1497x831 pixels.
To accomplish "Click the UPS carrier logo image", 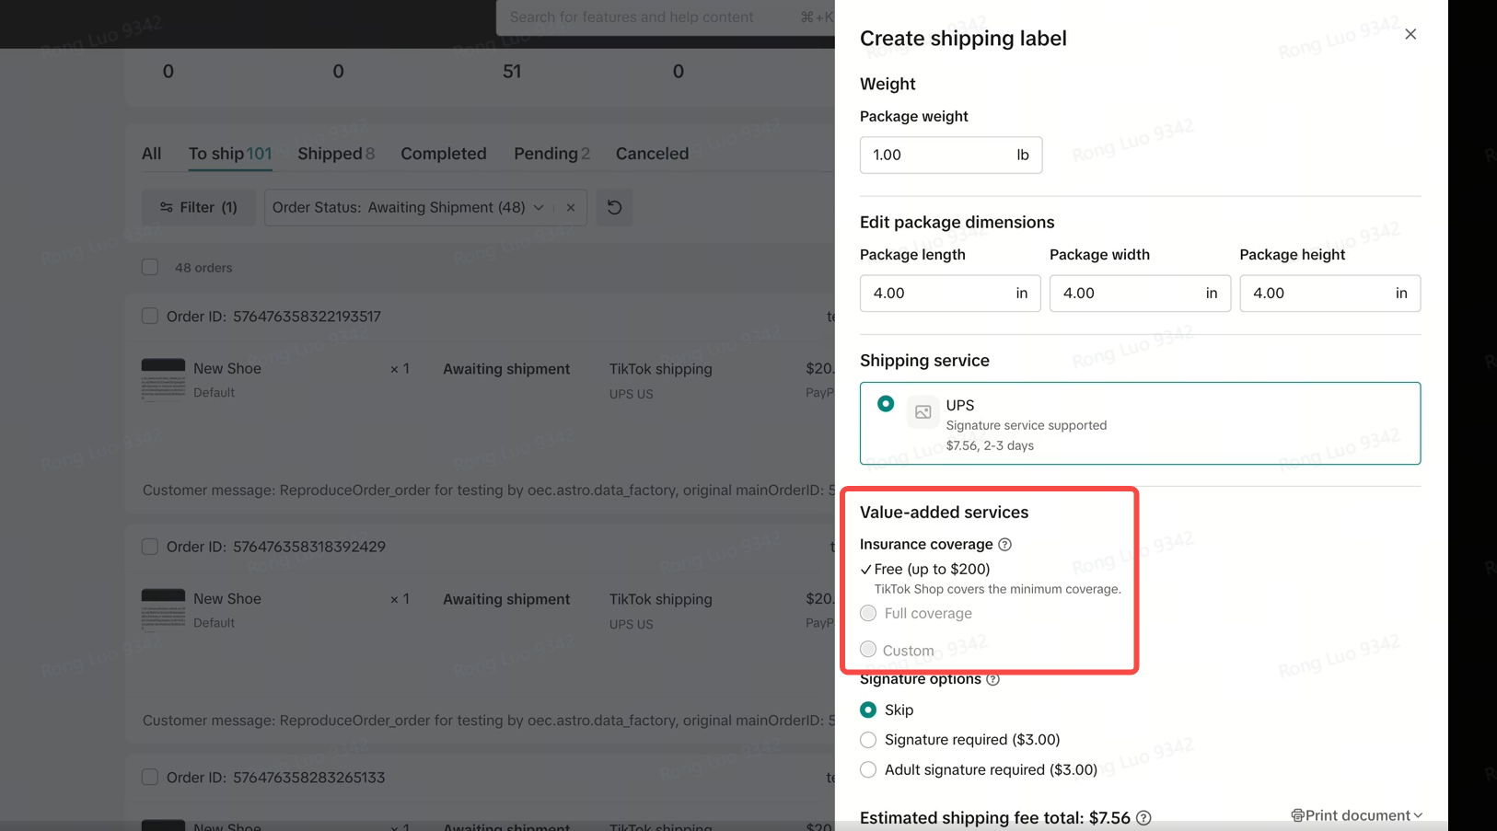I will point(923,412).
